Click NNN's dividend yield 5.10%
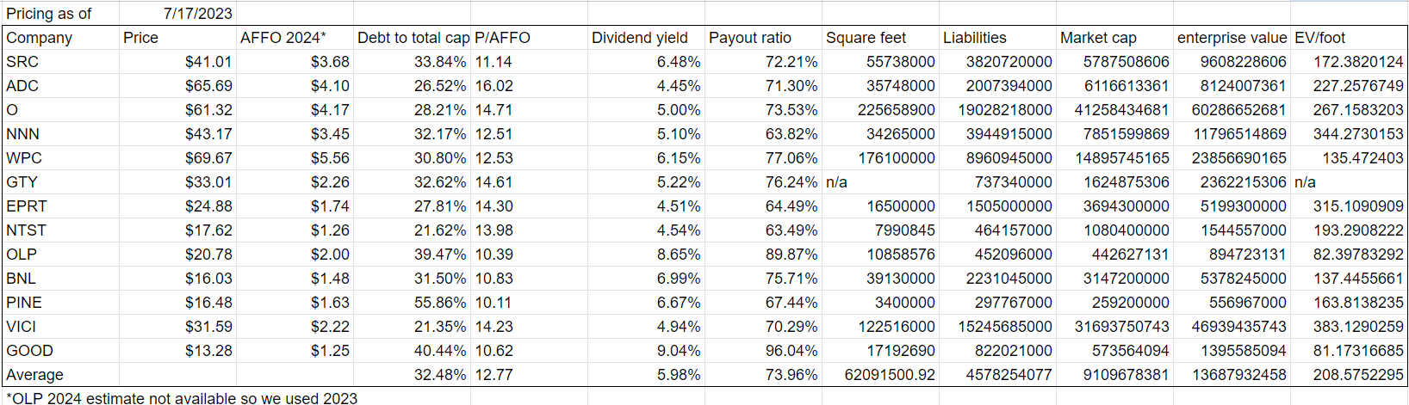Image resolution: width=1409 pixels, height=405 pixels. click(678, 134)
